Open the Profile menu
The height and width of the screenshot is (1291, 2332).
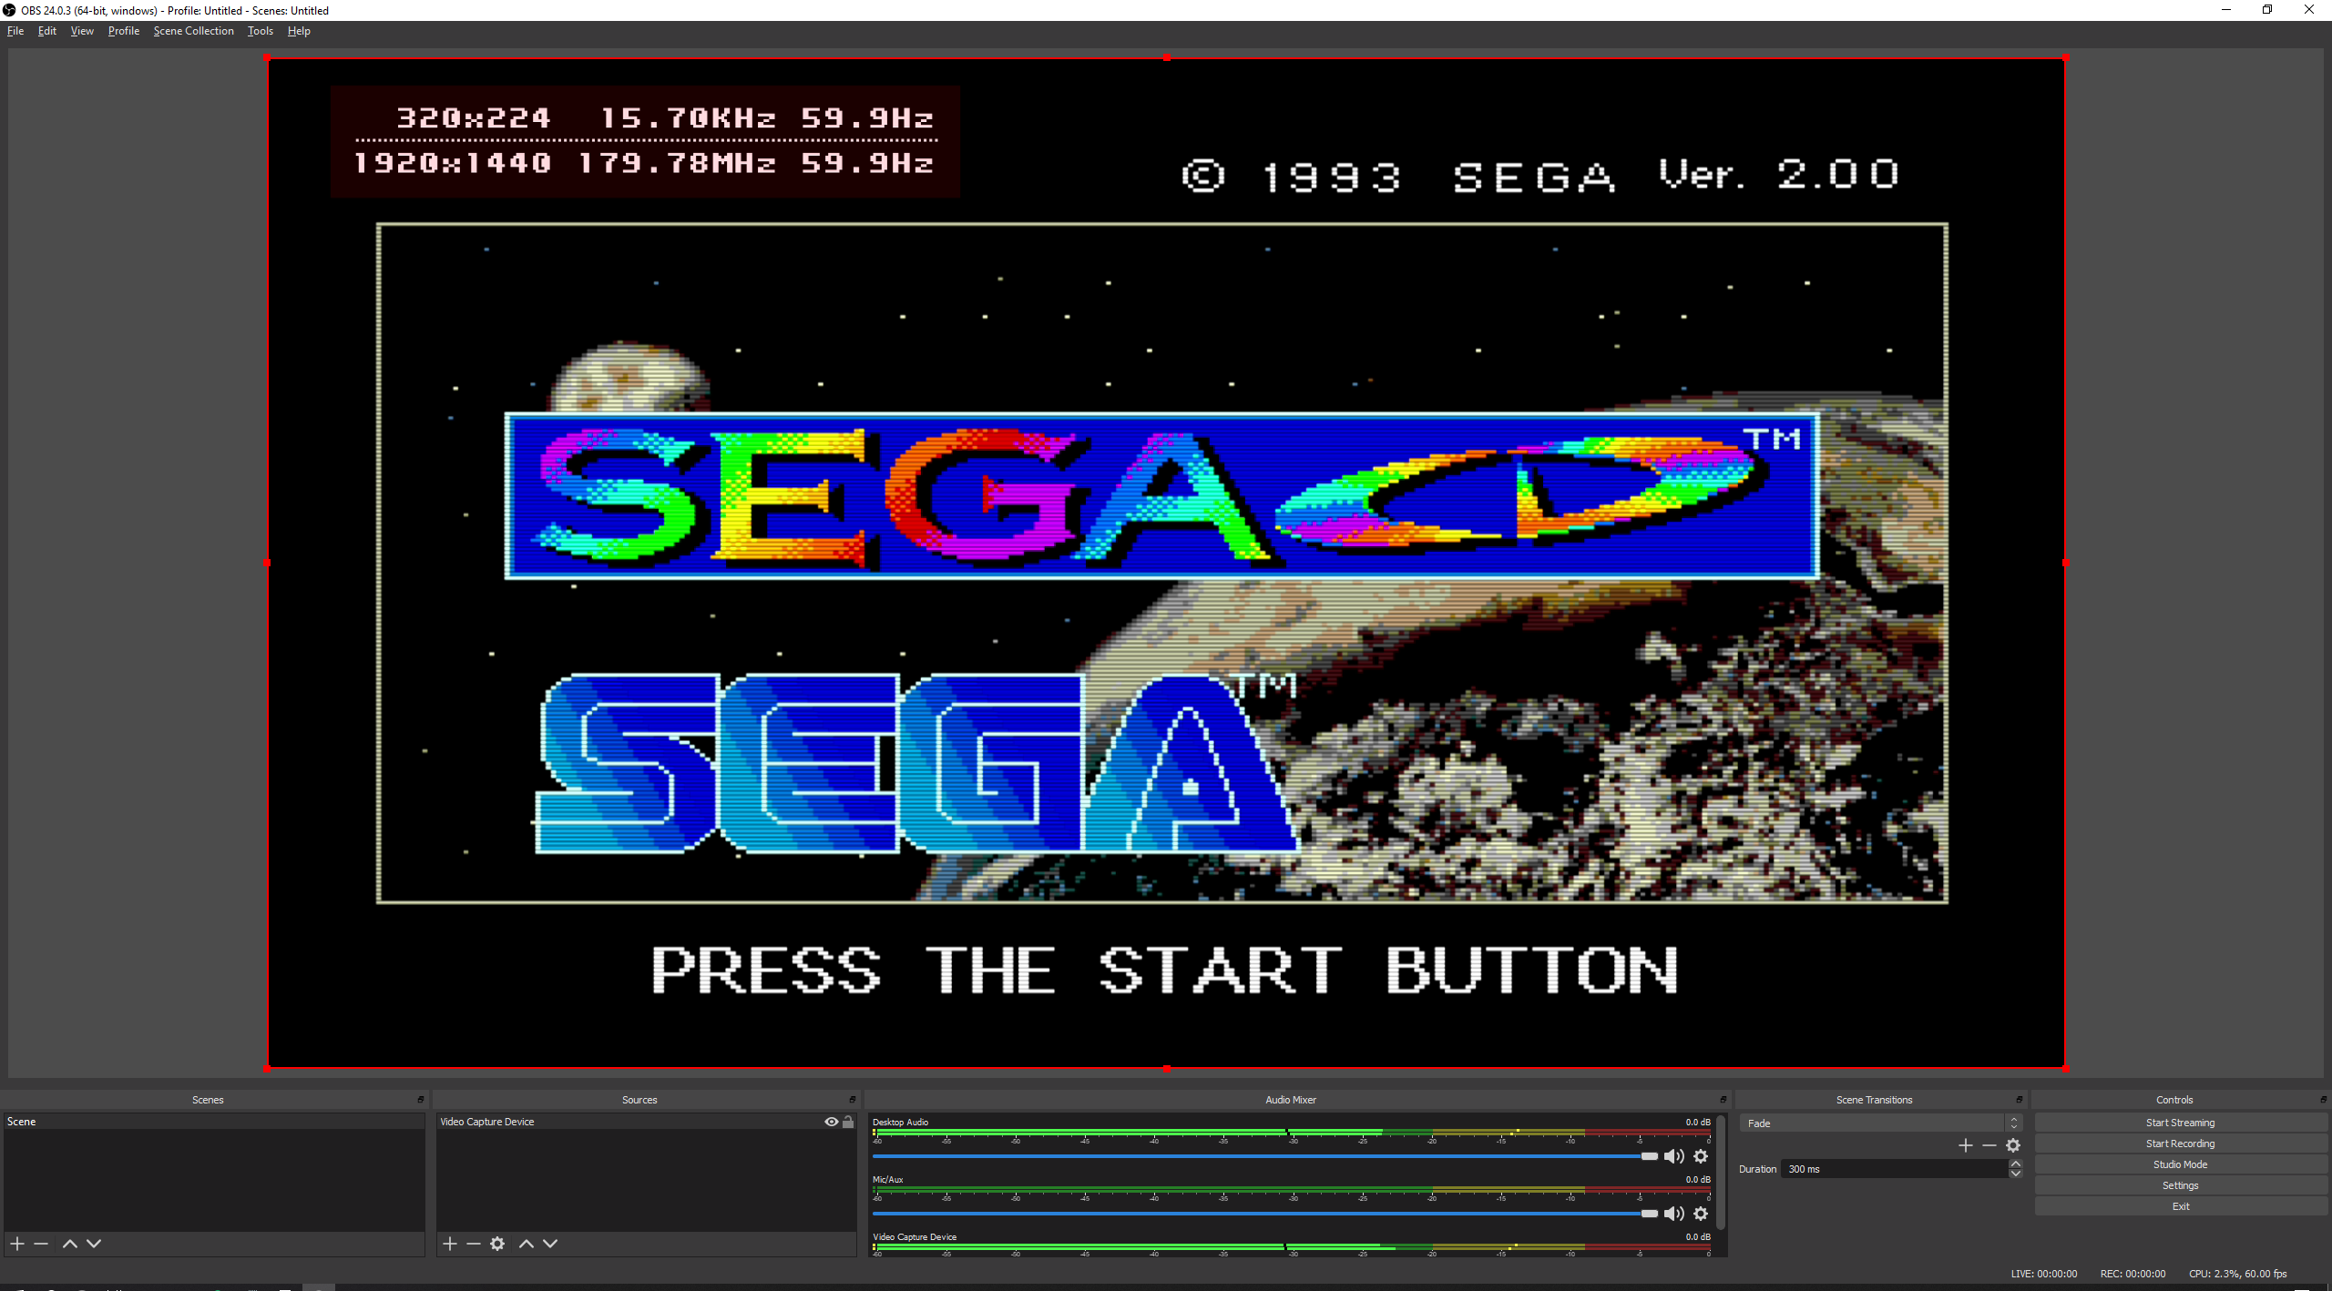pos(124,31)
